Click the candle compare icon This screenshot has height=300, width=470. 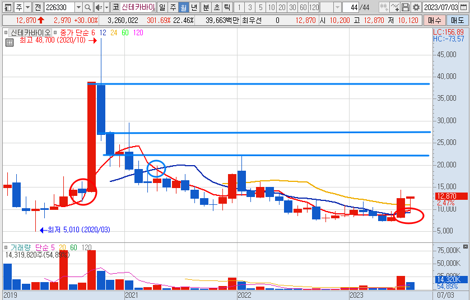click(384, 7)
